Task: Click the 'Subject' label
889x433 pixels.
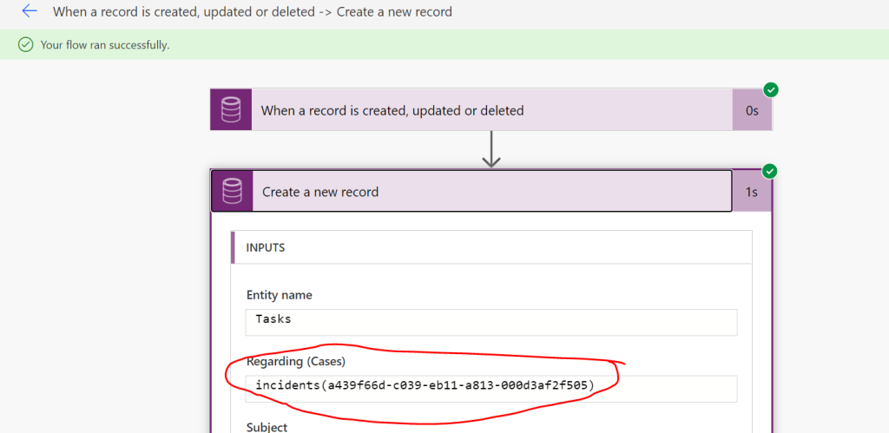Action: pyautogui.click(x=267, y=427)
